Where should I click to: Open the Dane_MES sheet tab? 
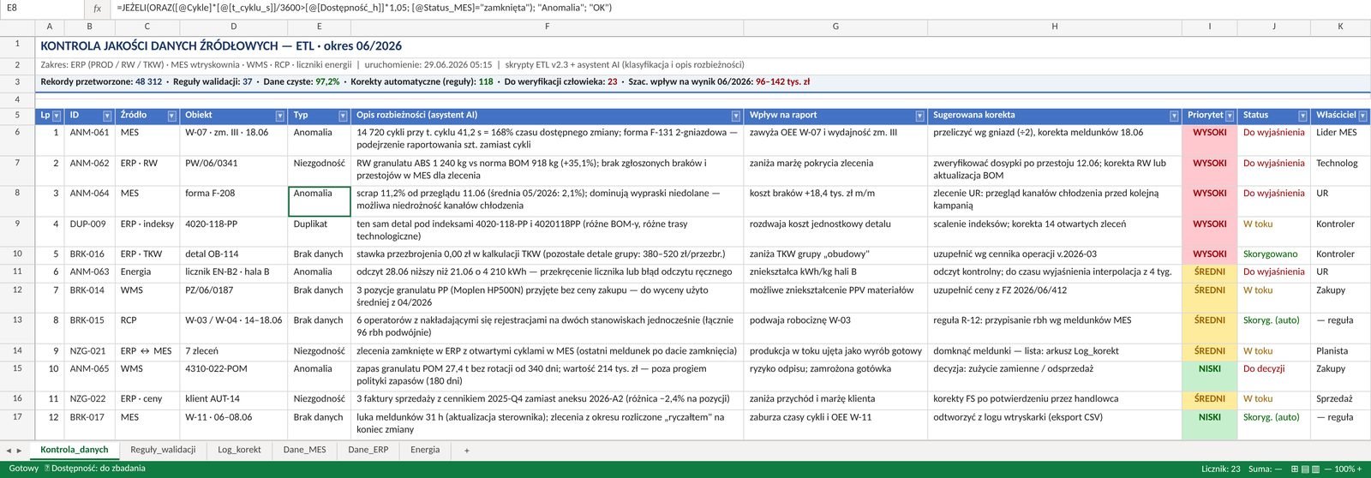[x=304, y=450]
